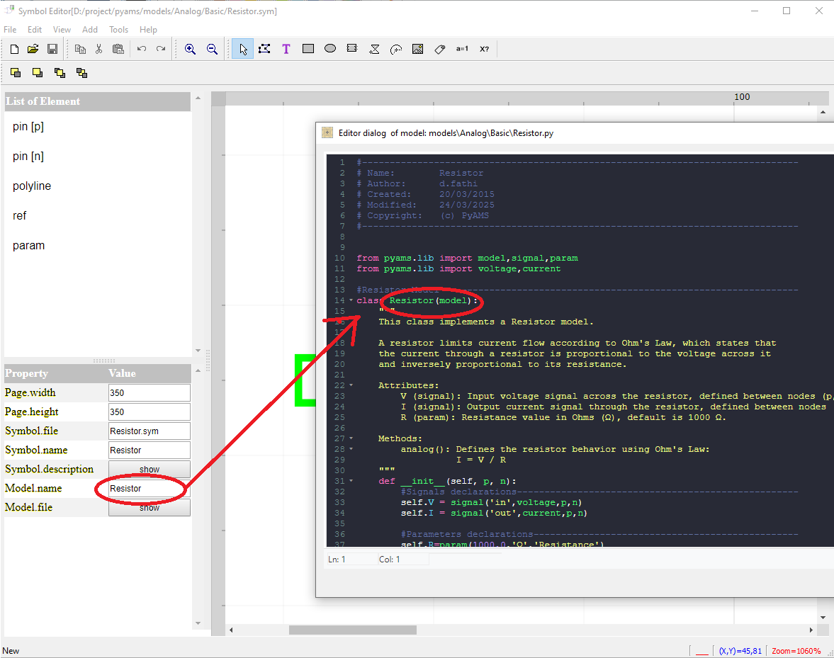Viewport: 834px width, 658px height.
Task: Click the property panel scroll-down arrow
Action: pos(198,623)
